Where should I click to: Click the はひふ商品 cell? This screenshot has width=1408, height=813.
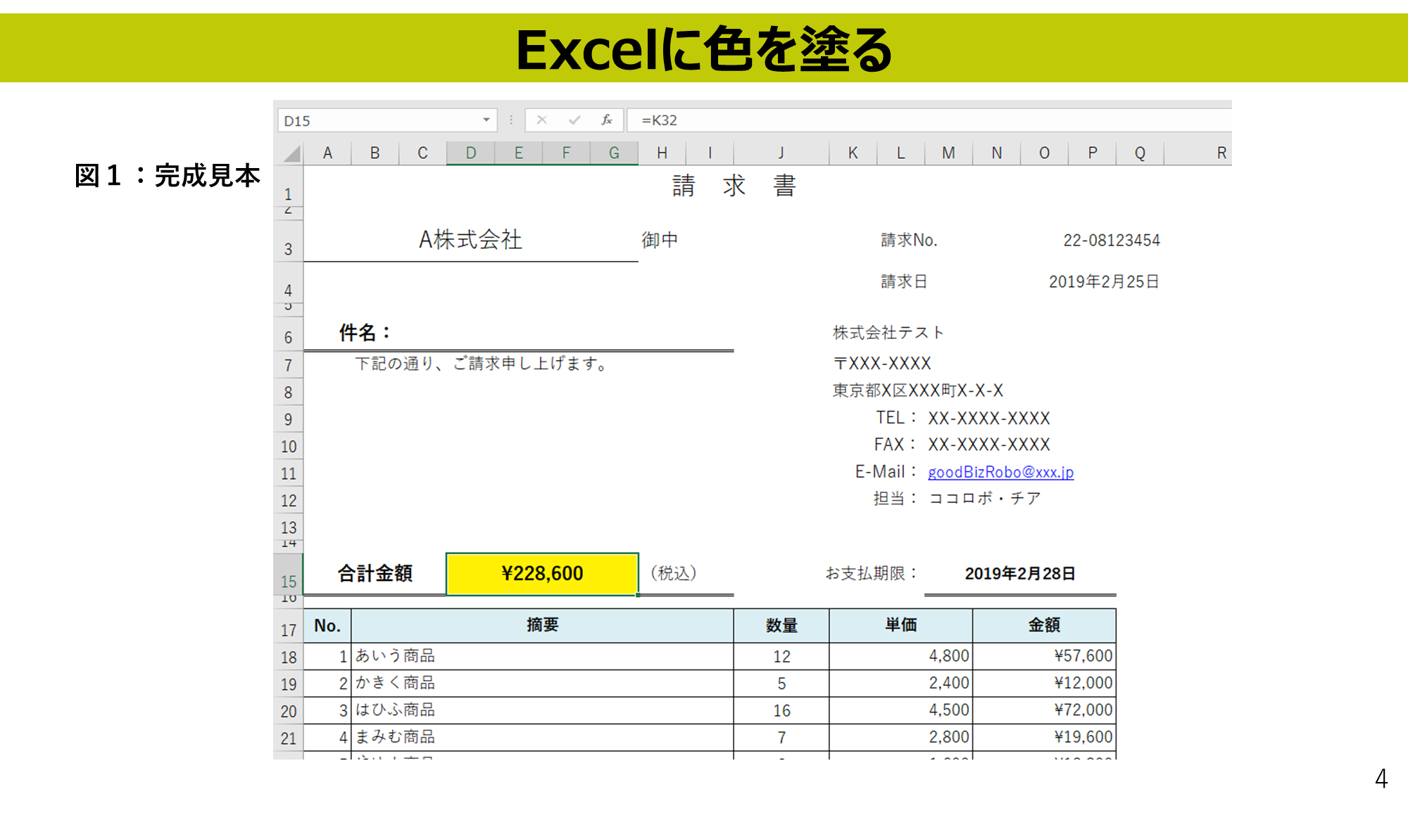coord(542,710)
